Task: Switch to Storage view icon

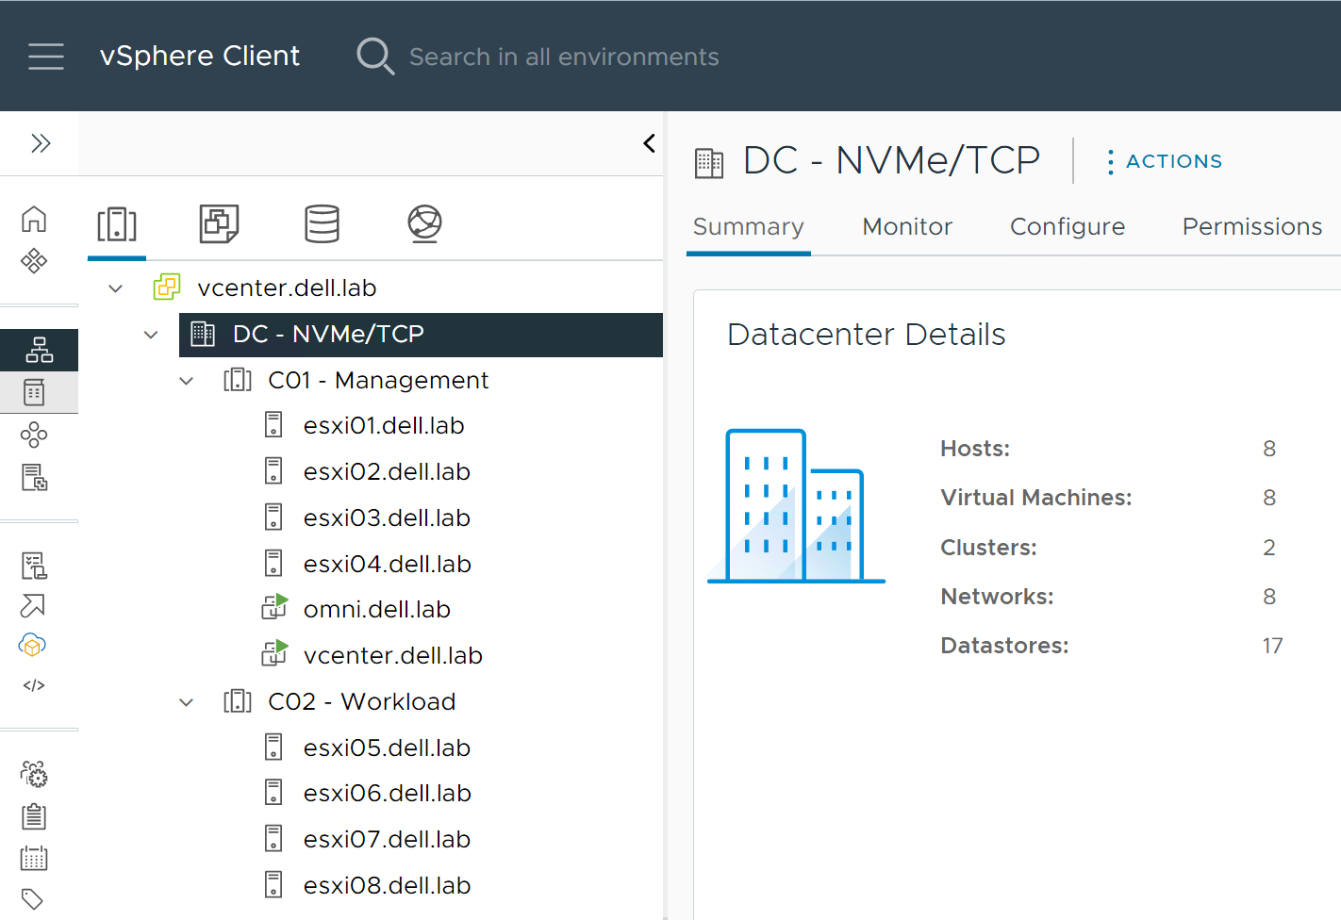Action: [322, 224]
